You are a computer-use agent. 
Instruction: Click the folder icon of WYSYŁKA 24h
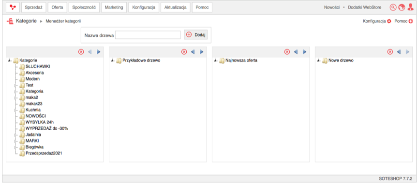(22, 122)
